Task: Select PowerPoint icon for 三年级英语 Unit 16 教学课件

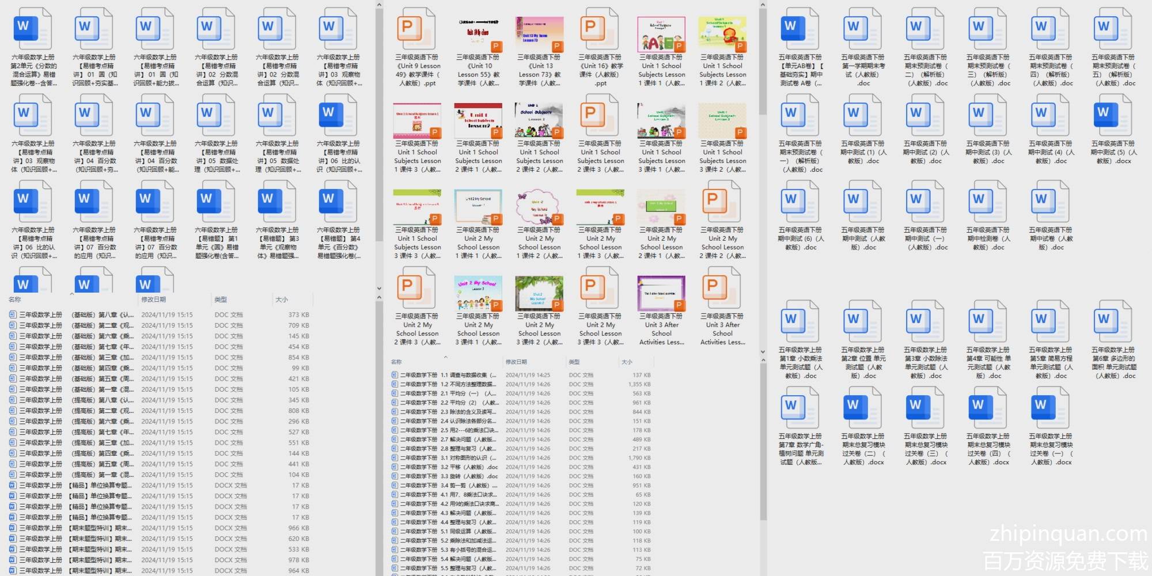Action: [600, 29]
